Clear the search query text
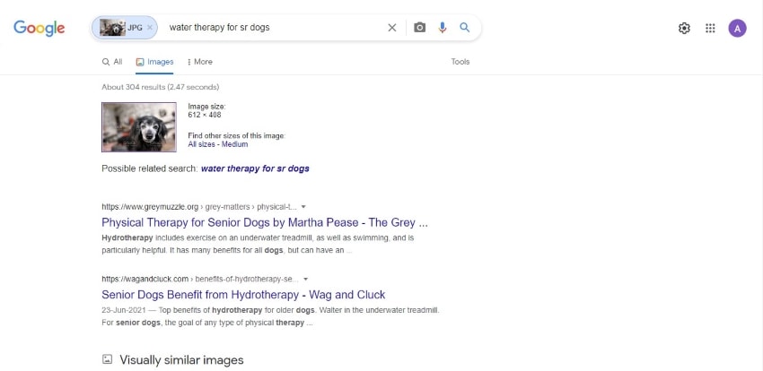 [x=391, y=28]
